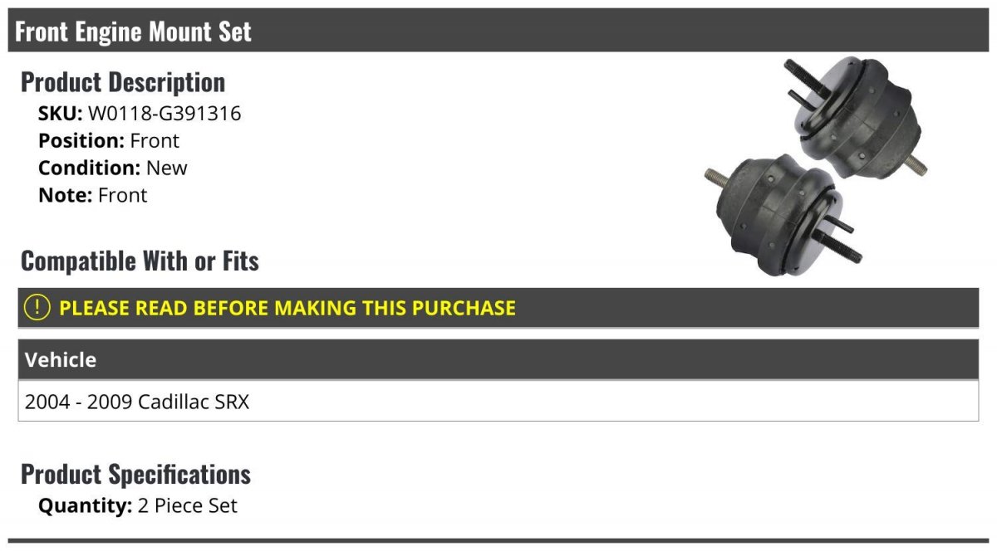Image resolution: width=997 pixels, height=551 pixels.
Task: Click the Compatible With or Fits heading
Action: [x=140, y=261]
